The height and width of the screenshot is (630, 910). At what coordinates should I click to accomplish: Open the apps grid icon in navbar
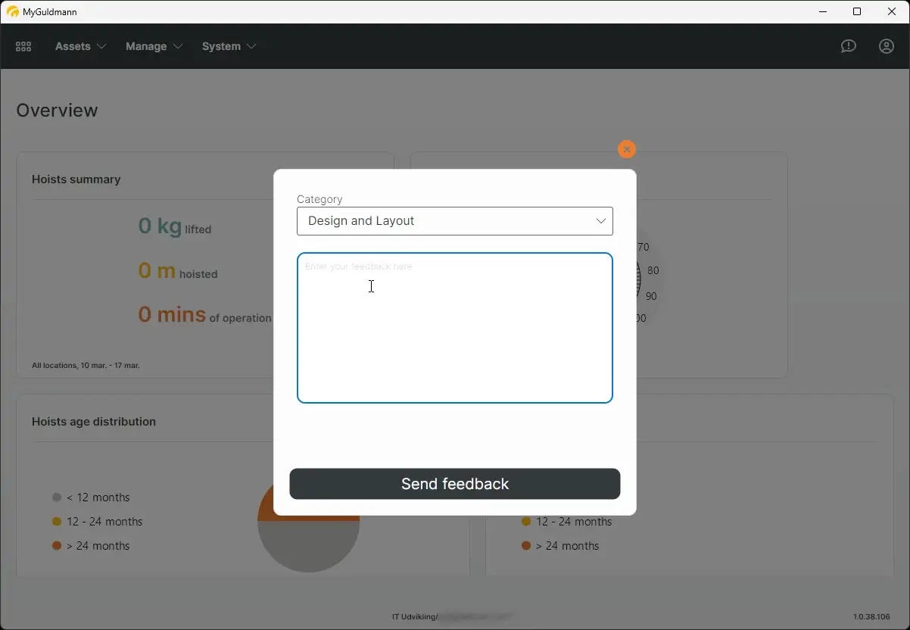tap(23, 46)
